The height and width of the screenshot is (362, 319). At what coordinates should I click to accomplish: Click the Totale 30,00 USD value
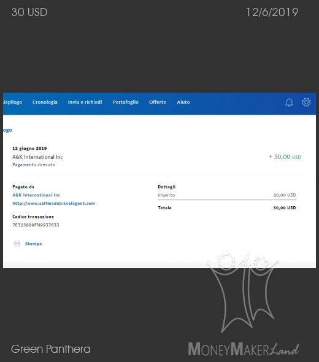click(x=285, y=208)
